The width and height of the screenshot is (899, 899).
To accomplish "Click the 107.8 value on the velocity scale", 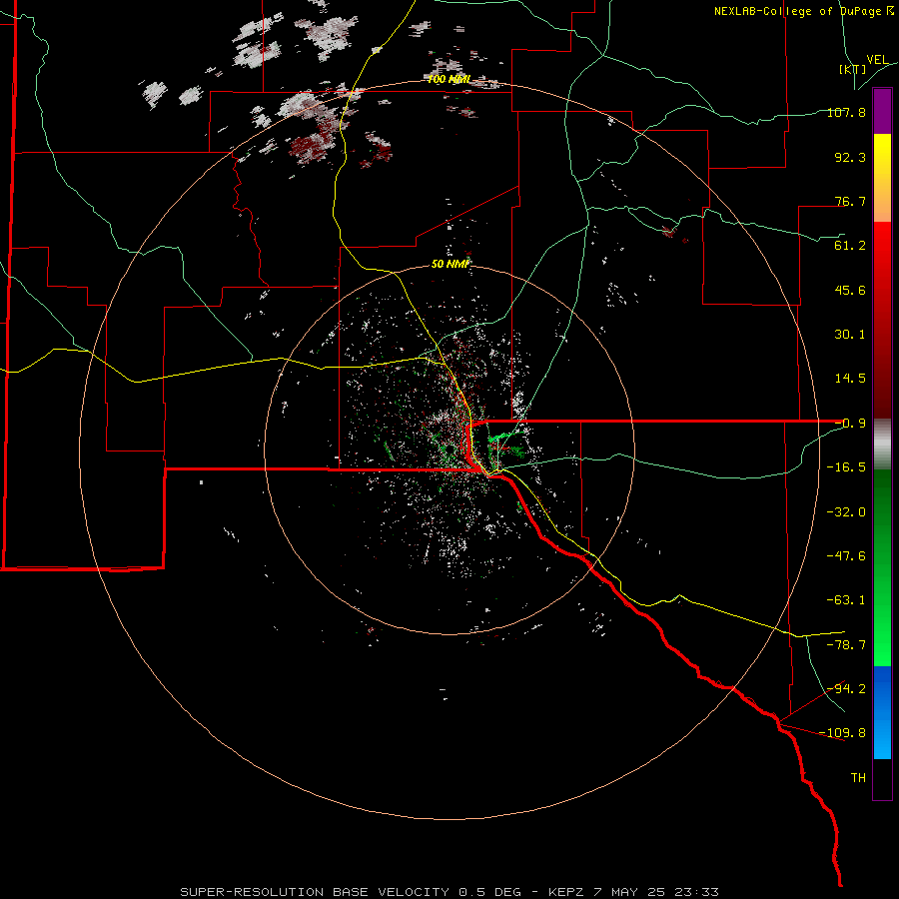I will [x=846, y=112].
